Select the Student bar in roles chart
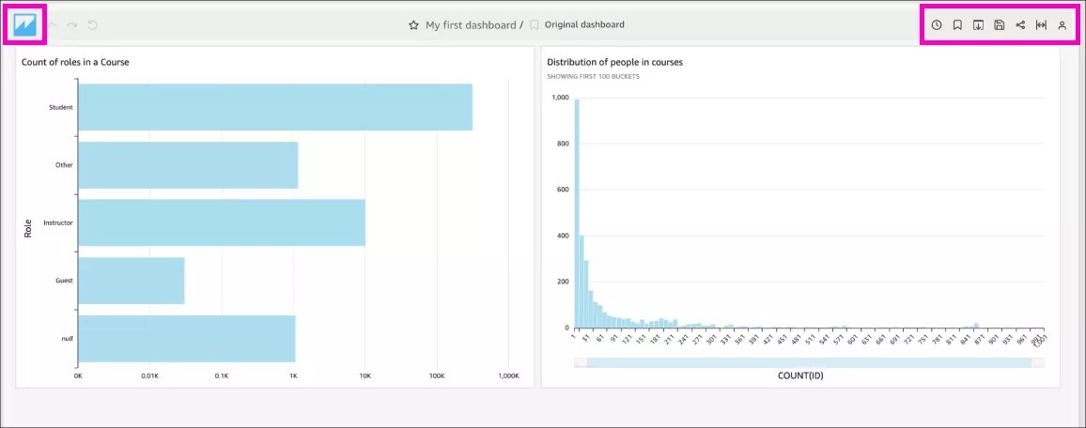1086x428 pixels. (x=274, y=107)
